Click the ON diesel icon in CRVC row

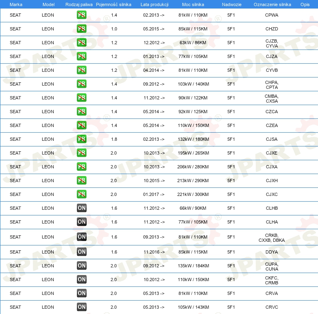tap(81, 307)
